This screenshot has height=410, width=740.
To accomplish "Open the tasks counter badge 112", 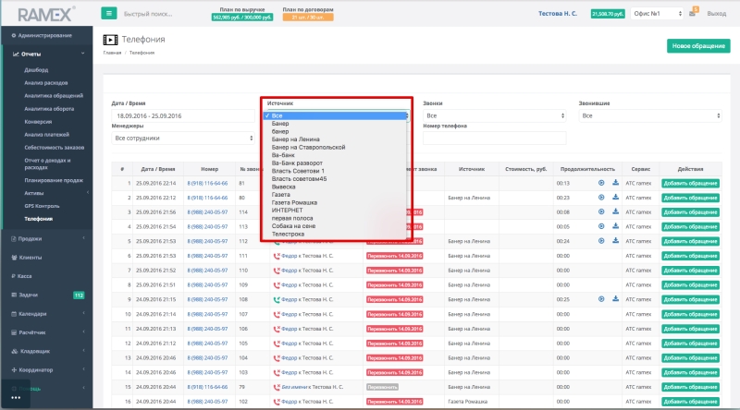I will point(79,295).
